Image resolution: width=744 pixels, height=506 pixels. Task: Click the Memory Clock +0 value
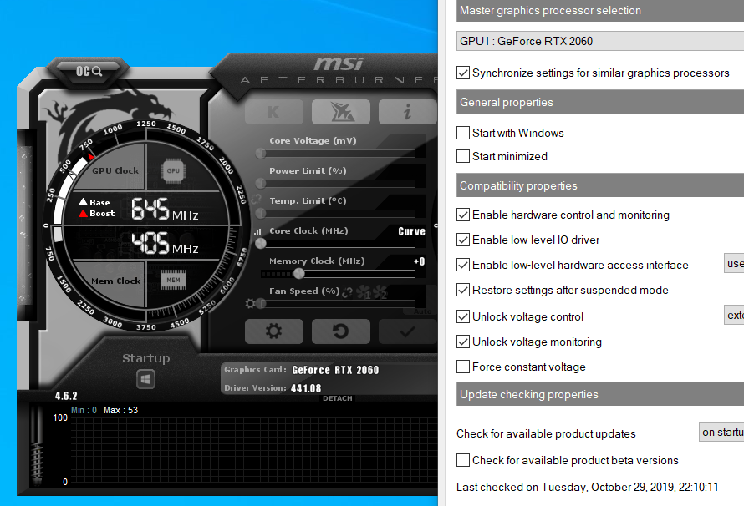(x=419, y=261)
